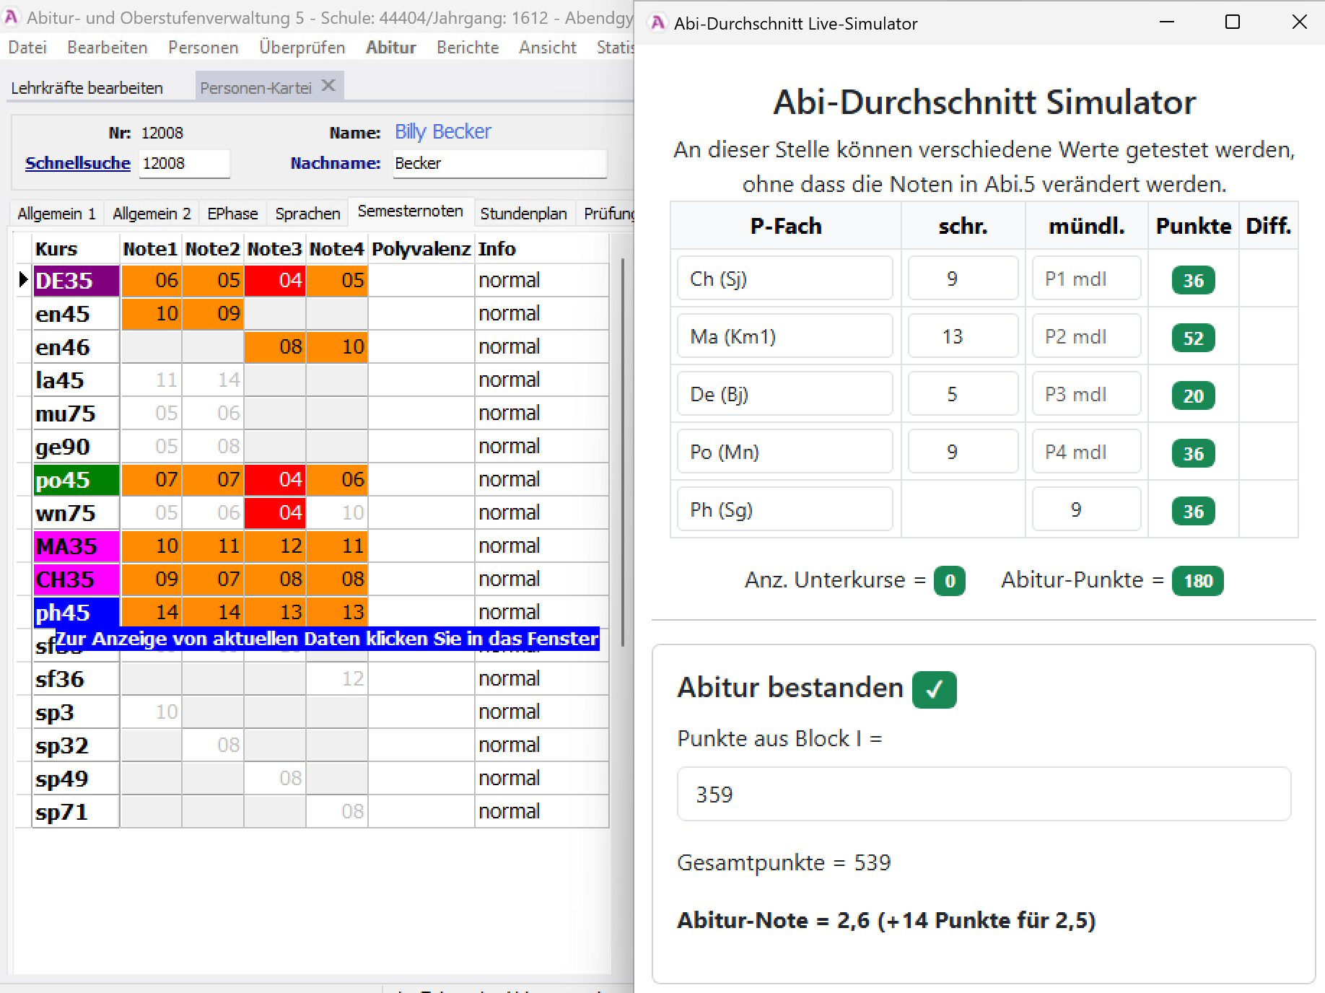Click the Schnellsuche link
The width and height of the screenshot is (1325, 993).
click(78, 163)
